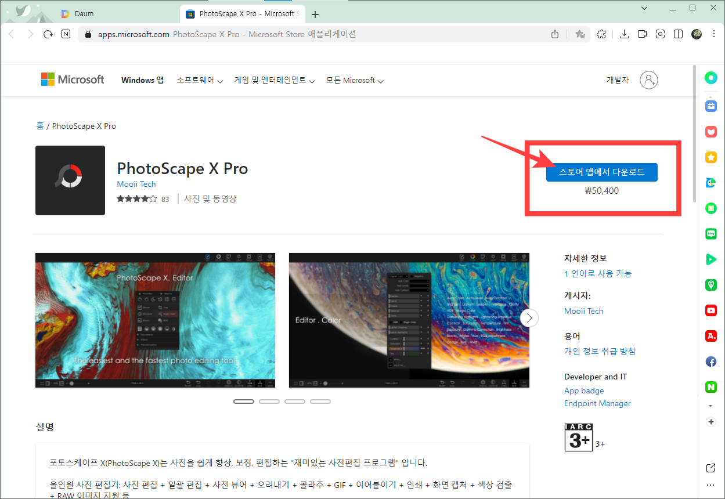Open the green circle sidebar icon at top
The width and height of the screenshot is (725, 499).
pyautogui.click(x=710, y=77)
